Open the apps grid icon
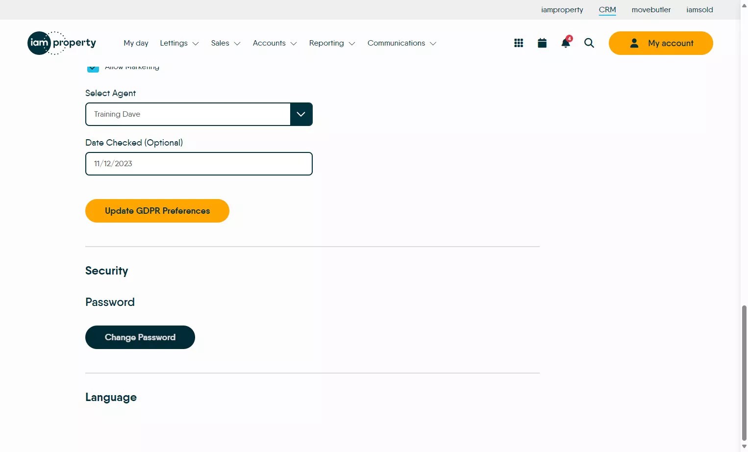748x452 pixels. (518, 43)
